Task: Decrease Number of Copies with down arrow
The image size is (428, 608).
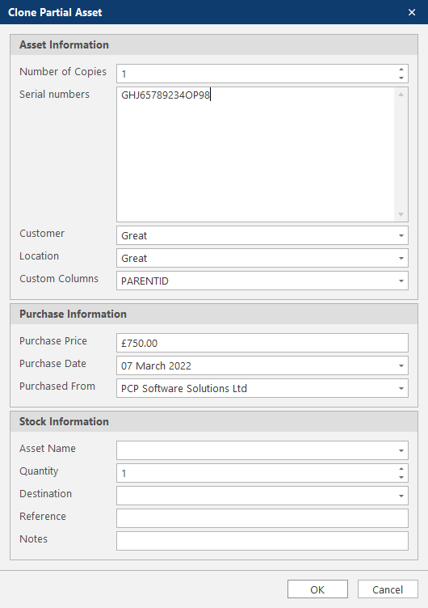Action: (401, 78)
